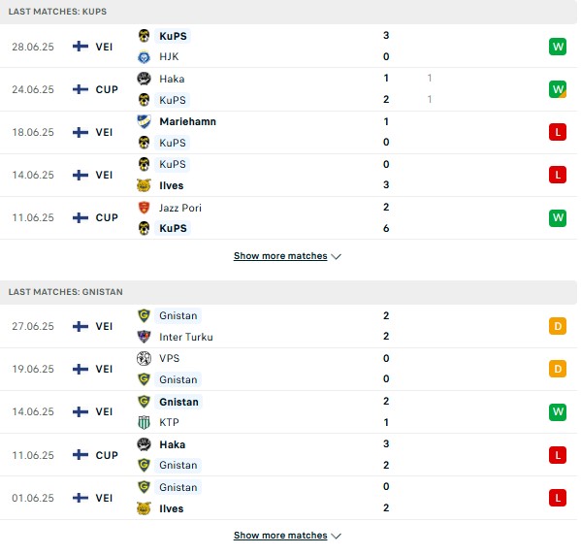581x555 pixels.
Task: Expand Show more matches under Gnistan section
Action: point(280,536)
